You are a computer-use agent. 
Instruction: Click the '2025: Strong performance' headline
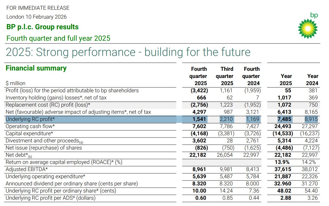click(x=128, y=52)
